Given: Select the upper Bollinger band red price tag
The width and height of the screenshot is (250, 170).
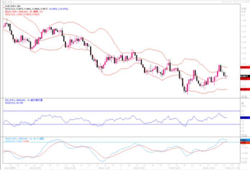Looking at the screenshot, I should pyautogui.click(x=245, y=67).
